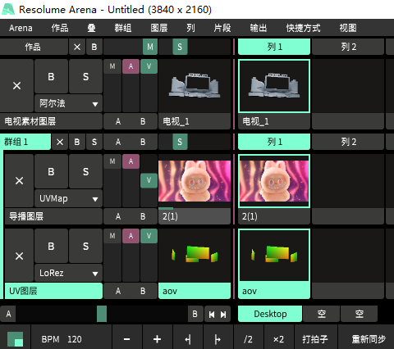The image size is (394, 349).
Task: Toggle Solo on the 导播图层 layer
Action: pos(85,171)
